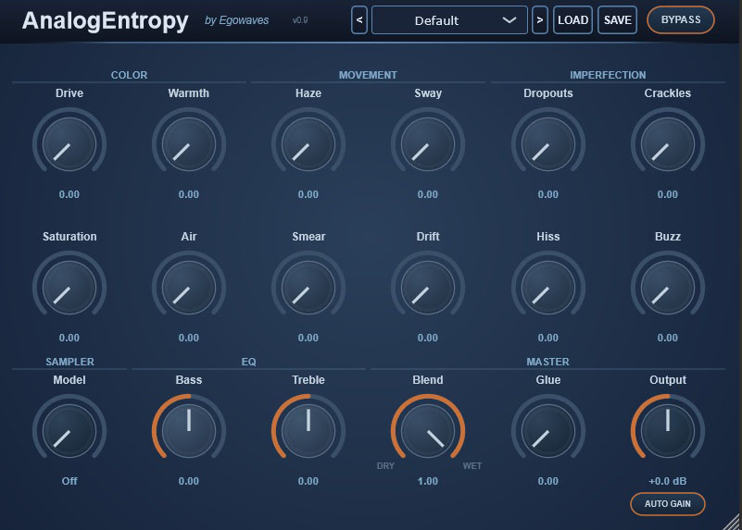Click the EQ section header

(x=248, y=362)
